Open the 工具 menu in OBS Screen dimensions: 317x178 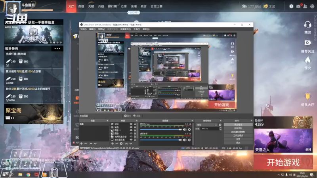coord(136,29)
